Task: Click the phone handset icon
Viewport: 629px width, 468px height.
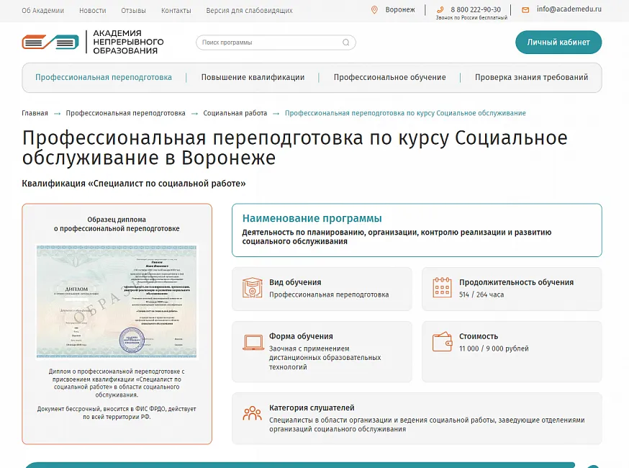Action: click(x=440, y=9)
